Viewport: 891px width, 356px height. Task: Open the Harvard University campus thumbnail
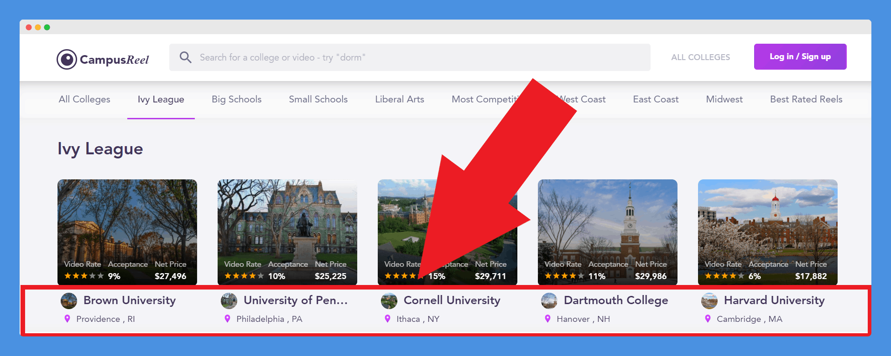[x=768, y=232]
